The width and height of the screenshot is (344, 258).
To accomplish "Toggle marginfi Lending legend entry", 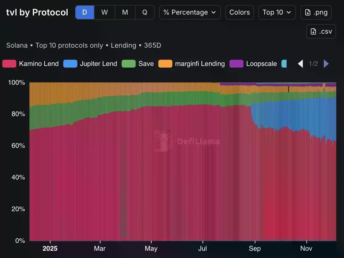I will coord(192,64).
